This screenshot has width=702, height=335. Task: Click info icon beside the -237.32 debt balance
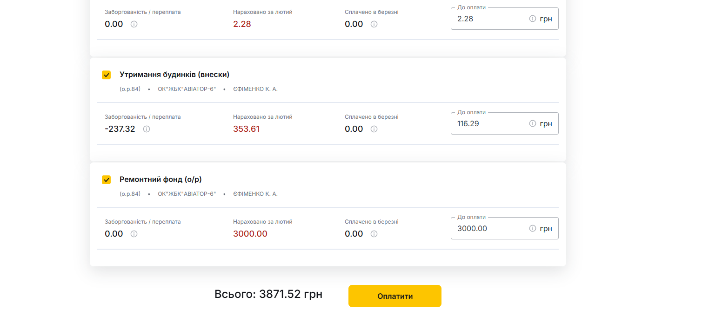[147, 129]
